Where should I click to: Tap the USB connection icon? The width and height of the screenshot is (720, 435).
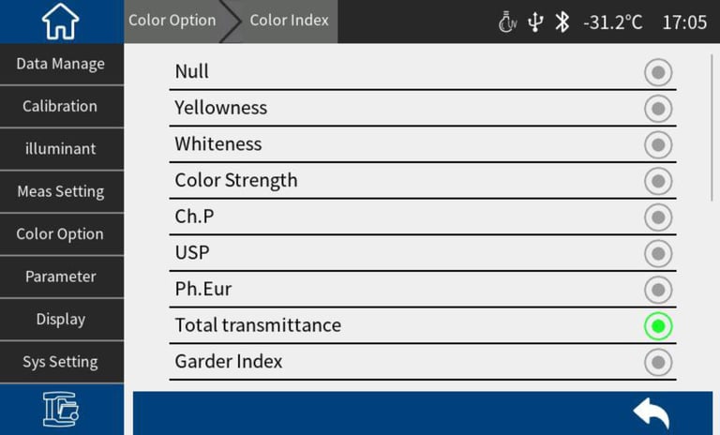[535, 22]
